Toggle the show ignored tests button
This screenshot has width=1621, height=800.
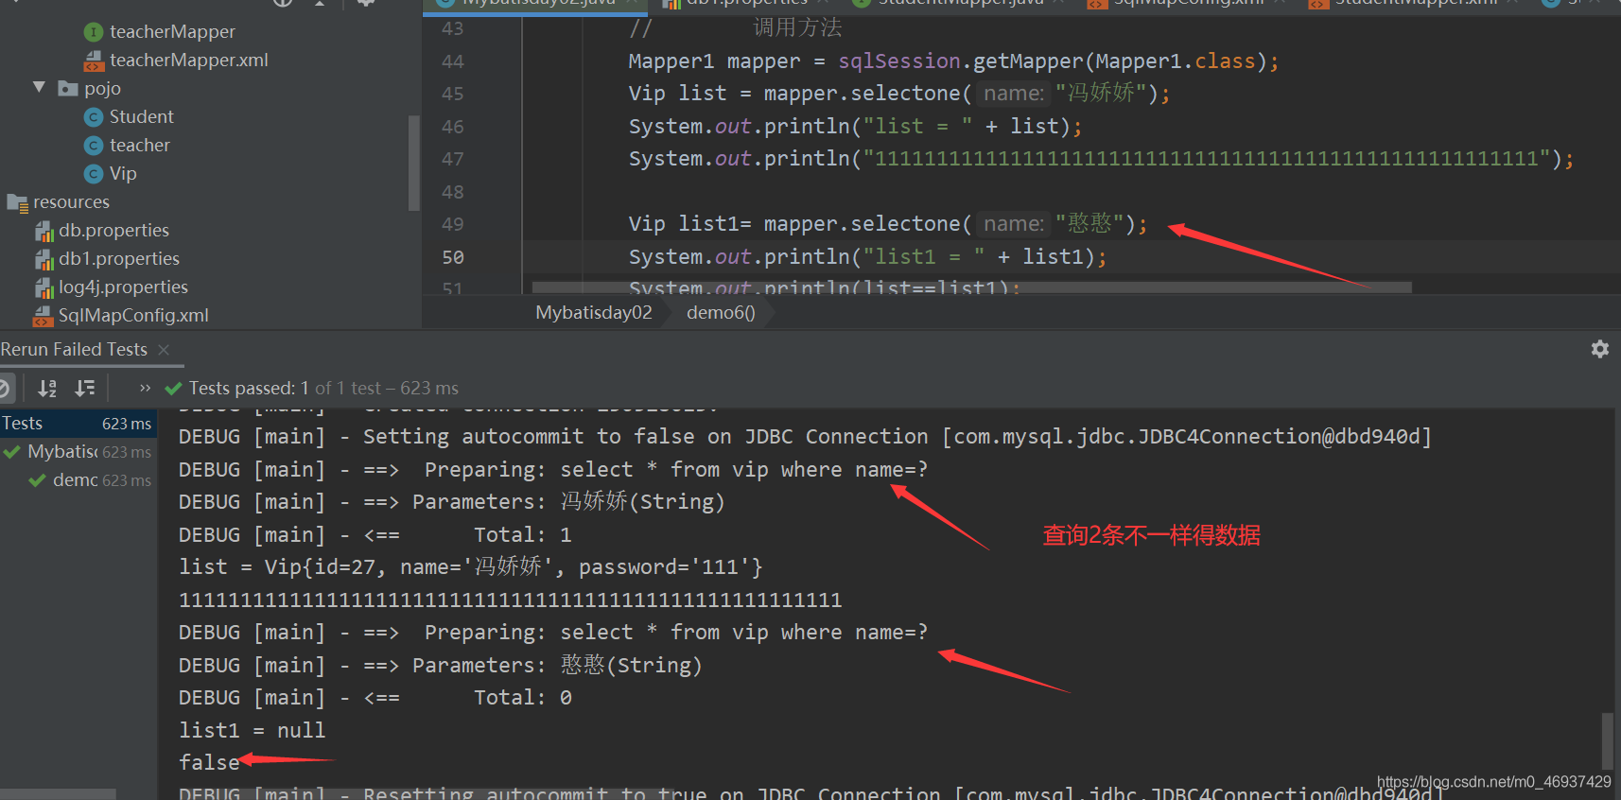pyautogui.click(x=4, y=388)
